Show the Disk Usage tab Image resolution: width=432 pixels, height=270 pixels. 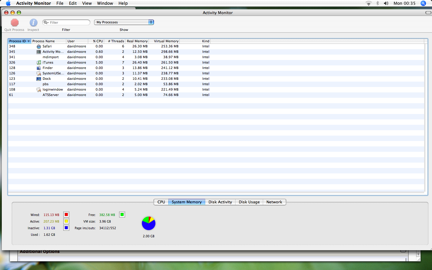coord(249,202)
